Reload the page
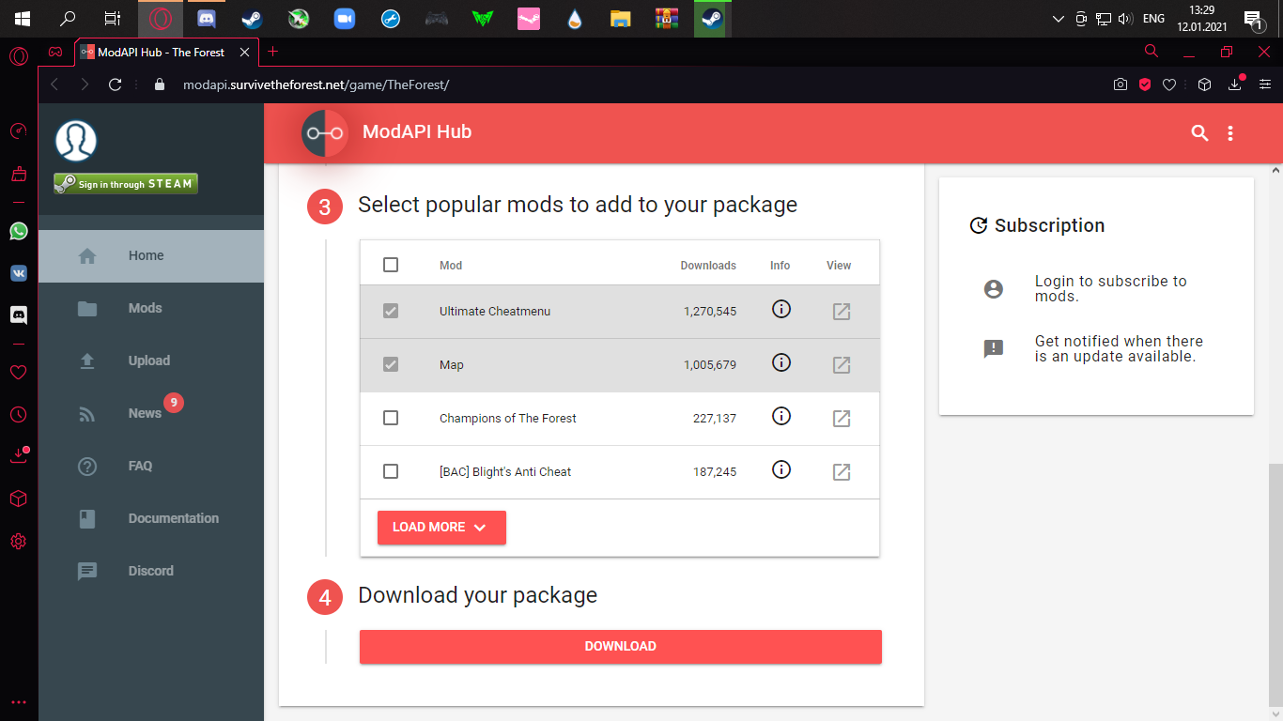 [116, 84]
